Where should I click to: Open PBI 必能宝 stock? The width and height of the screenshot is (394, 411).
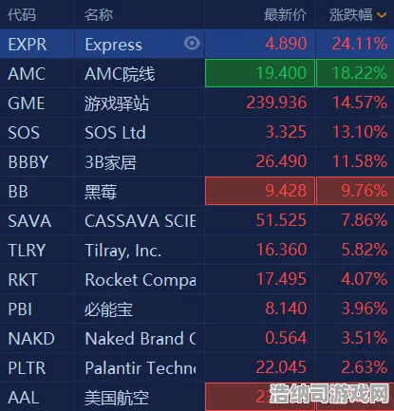(197, 308)
